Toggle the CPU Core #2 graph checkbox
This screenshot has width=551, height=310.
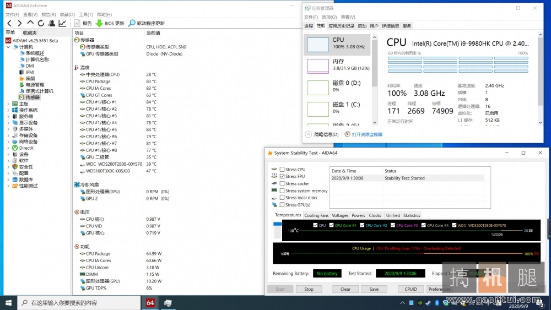[362, 225]
